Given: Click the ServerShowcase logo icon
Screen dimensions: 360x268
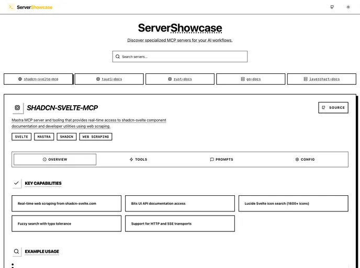Looking at the screenshot, I should [x=11, y=7].
